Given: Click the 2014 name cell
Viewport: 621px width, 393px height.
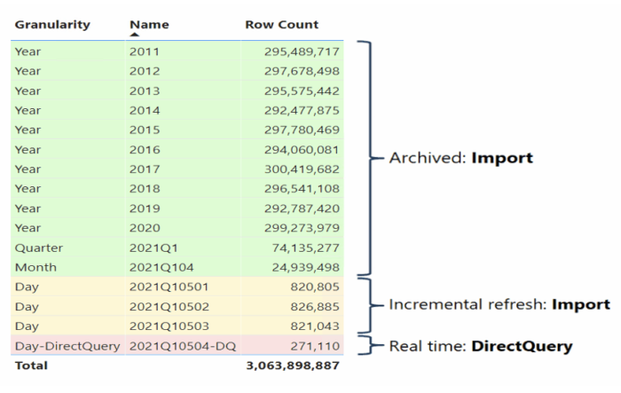Looking at the screenshot, I should click(x=145, y=110).
